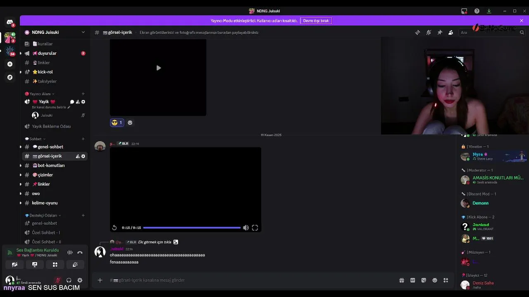The height and width of the screenshot is (297, 529).
Task: Click Devre dışı bırak button
Action: (316, 21)
